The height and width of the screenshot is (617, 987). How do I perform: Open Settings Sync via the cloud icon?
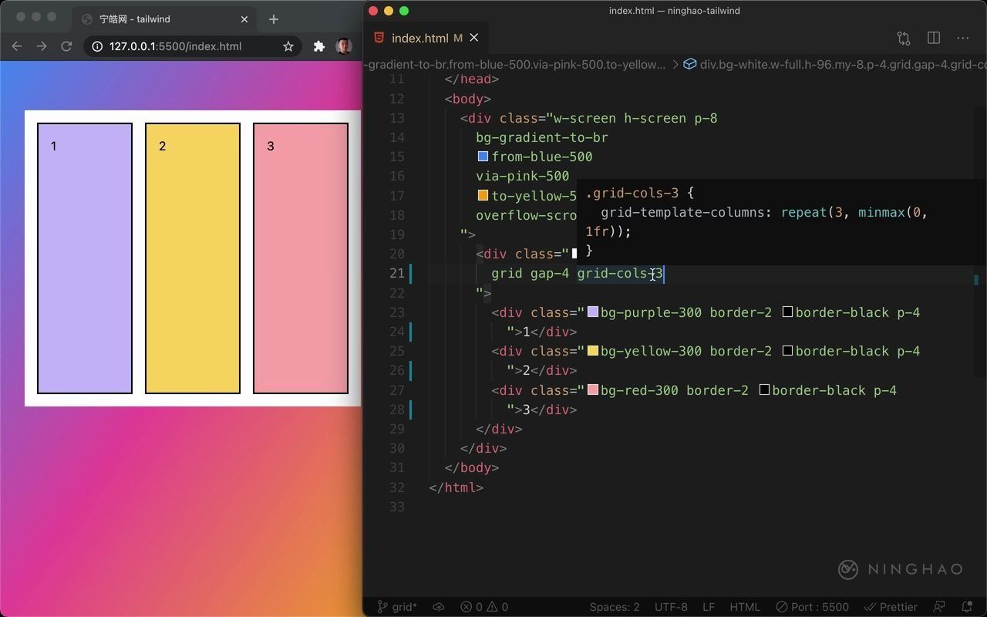click(438, 607)
